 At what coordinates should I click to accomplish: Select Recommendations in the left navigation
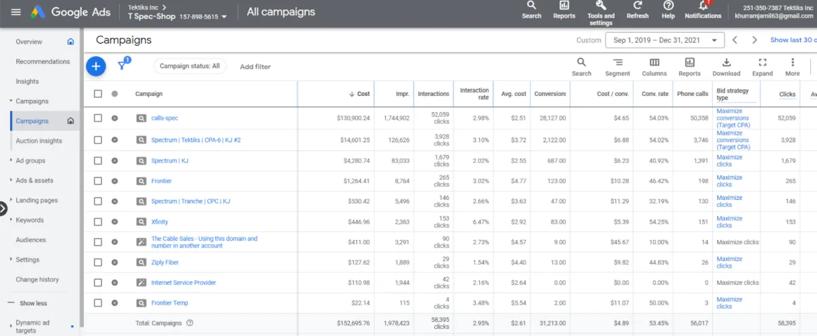point(43,61)
